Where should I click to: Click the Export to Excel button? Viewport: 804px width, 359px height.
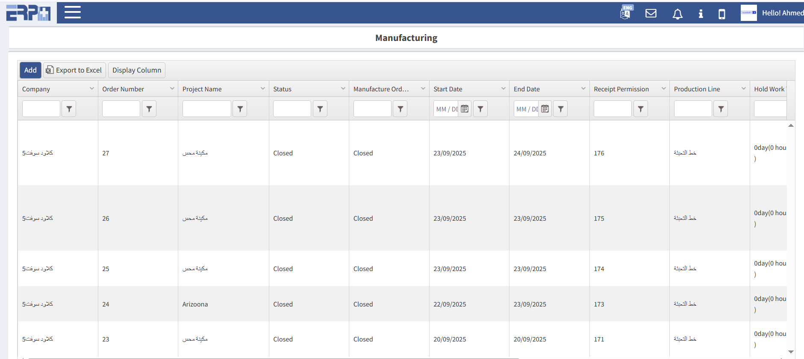coord(74,70)
